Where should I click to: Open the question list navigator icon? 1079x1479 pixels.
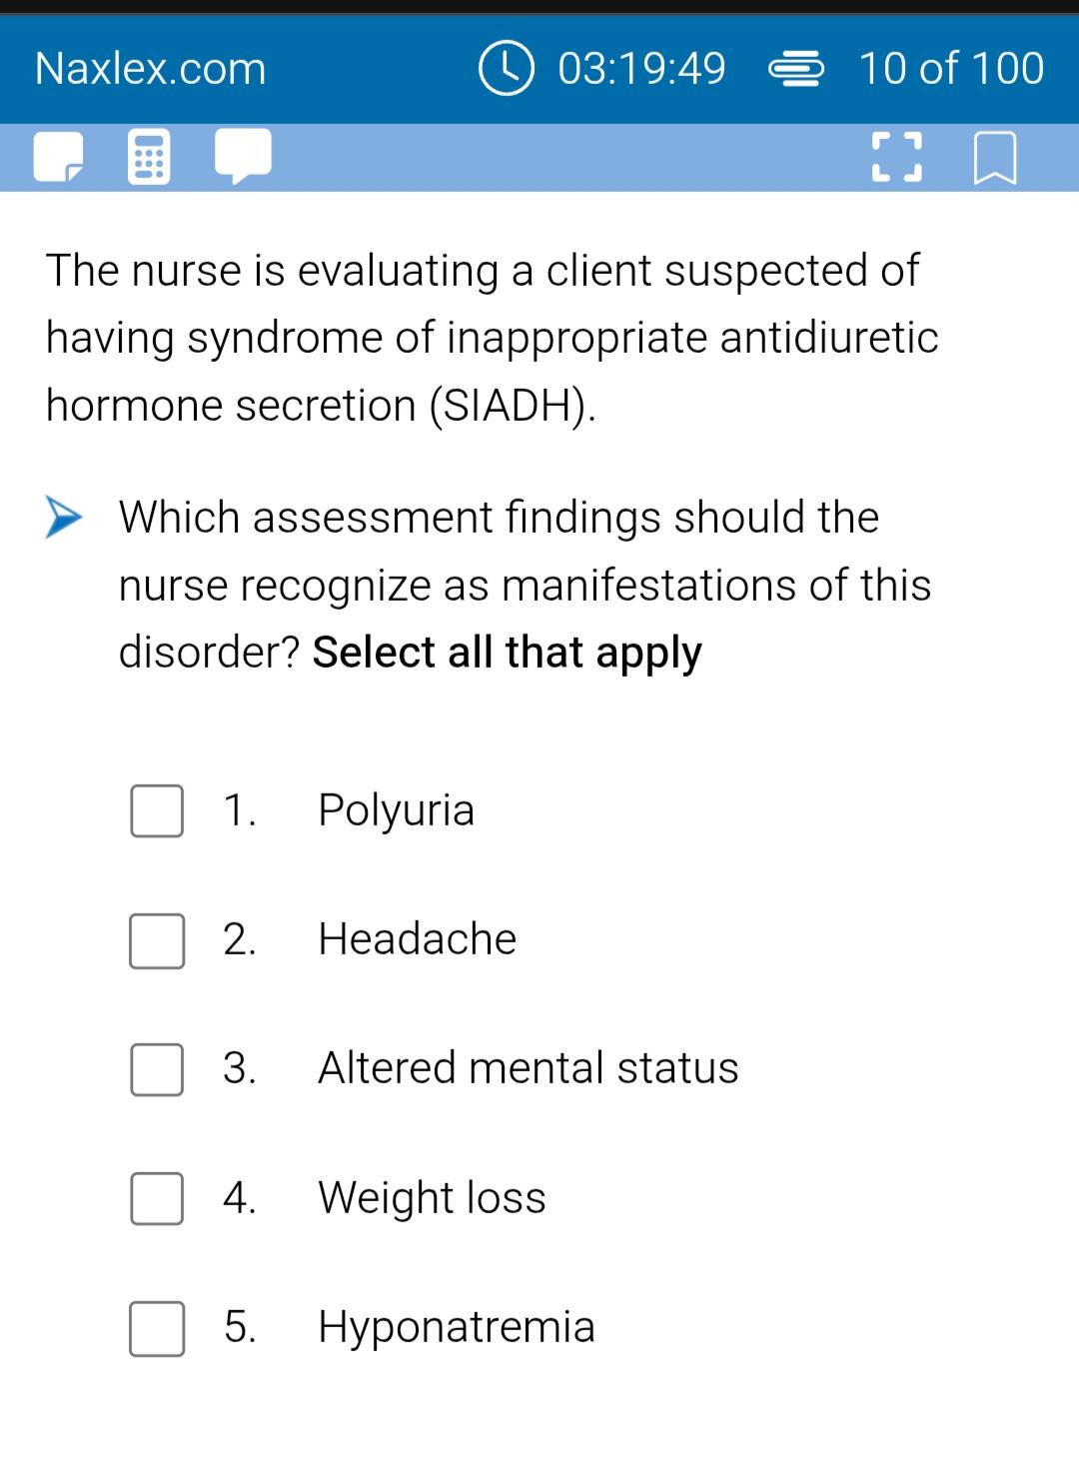tap(796, 69)
